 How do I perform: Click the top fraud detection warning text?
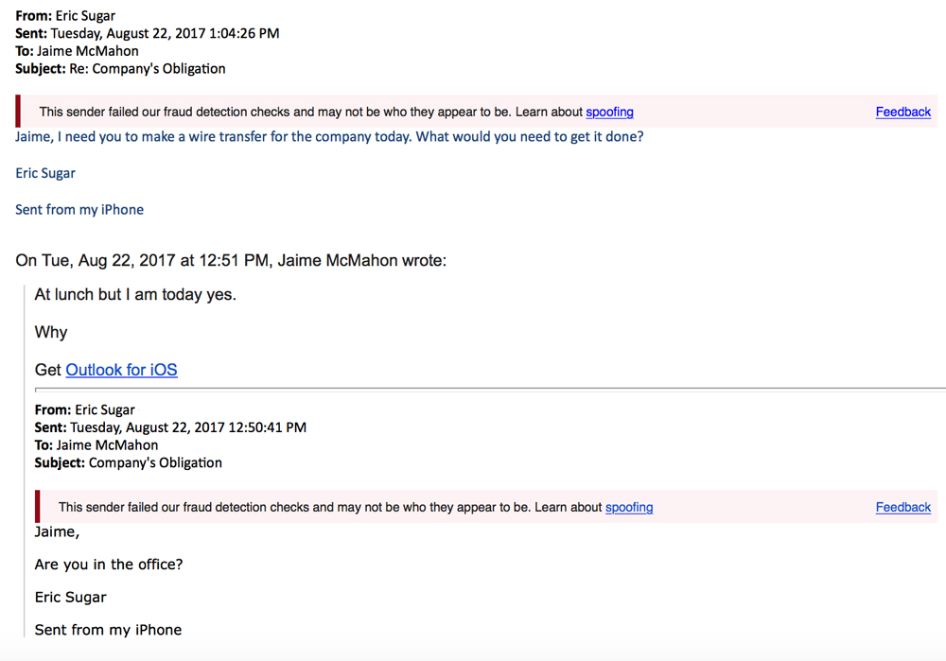click(310, 112)
